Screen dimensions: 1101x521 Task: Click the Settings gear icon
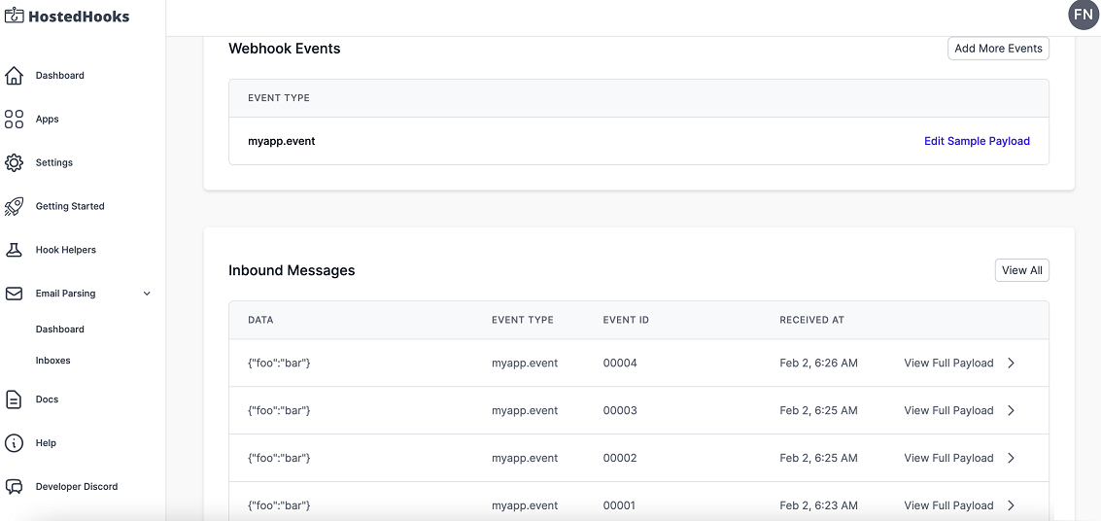click(x=14, y=162)
